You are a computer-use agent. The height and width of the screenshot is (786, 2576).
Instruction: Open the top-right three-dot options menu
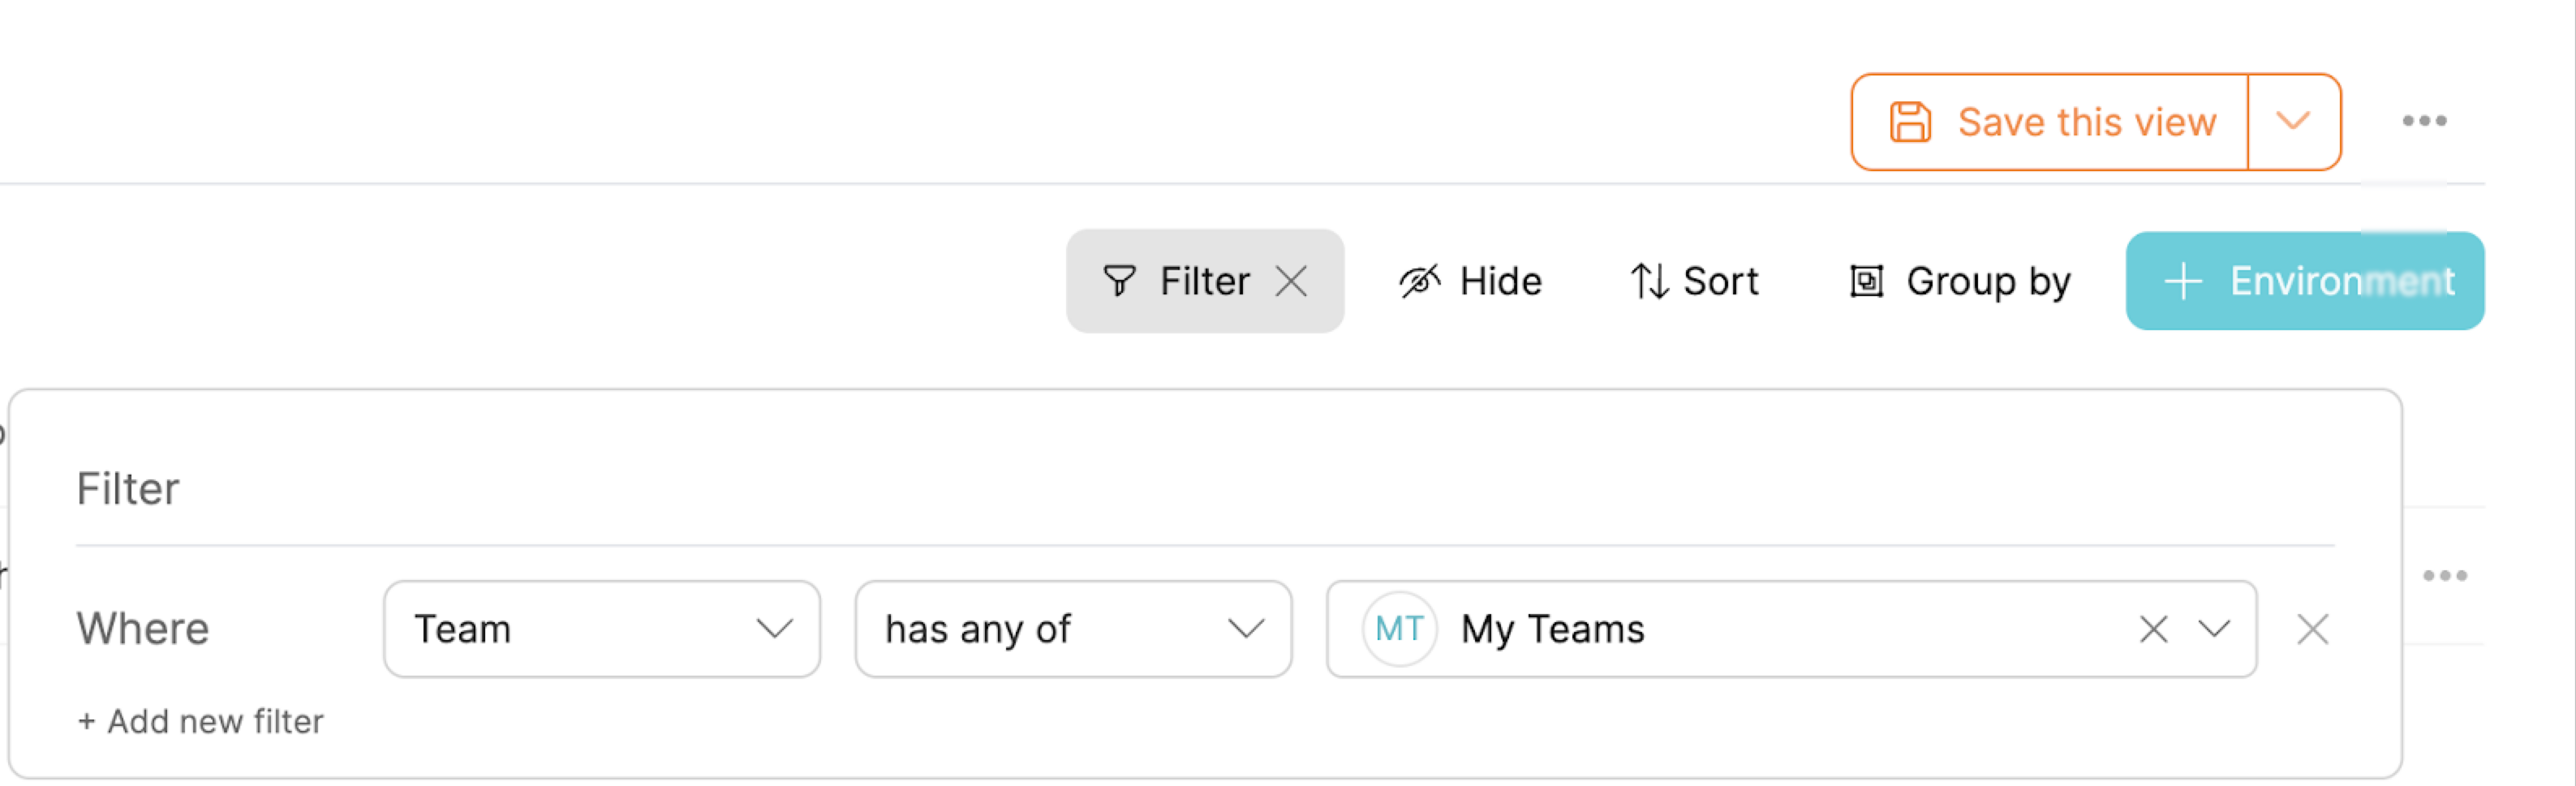(2424, 122)
